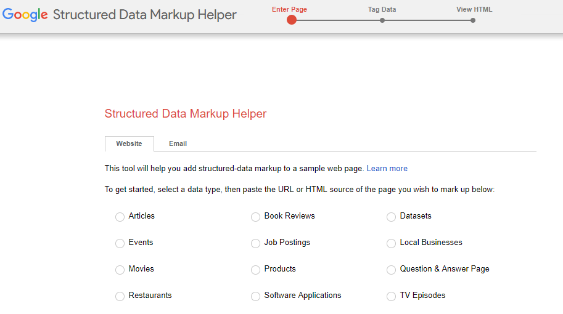Switch to the Website tab

pos(129,143)
